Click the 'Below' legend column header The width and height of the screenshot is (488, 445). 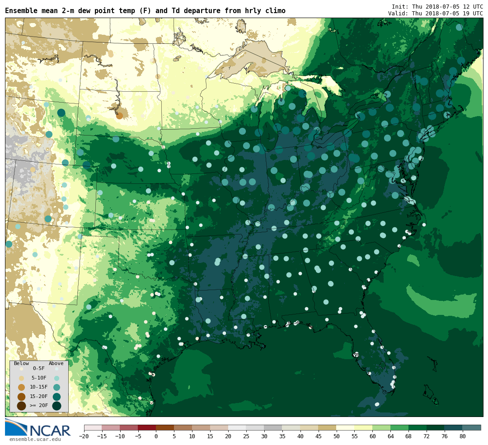click(21, 364)
